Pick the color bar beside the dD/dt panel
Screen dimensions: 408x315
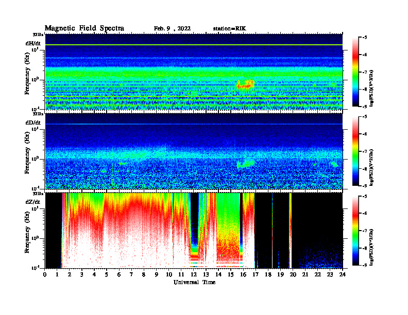click(x=355, y=151)
